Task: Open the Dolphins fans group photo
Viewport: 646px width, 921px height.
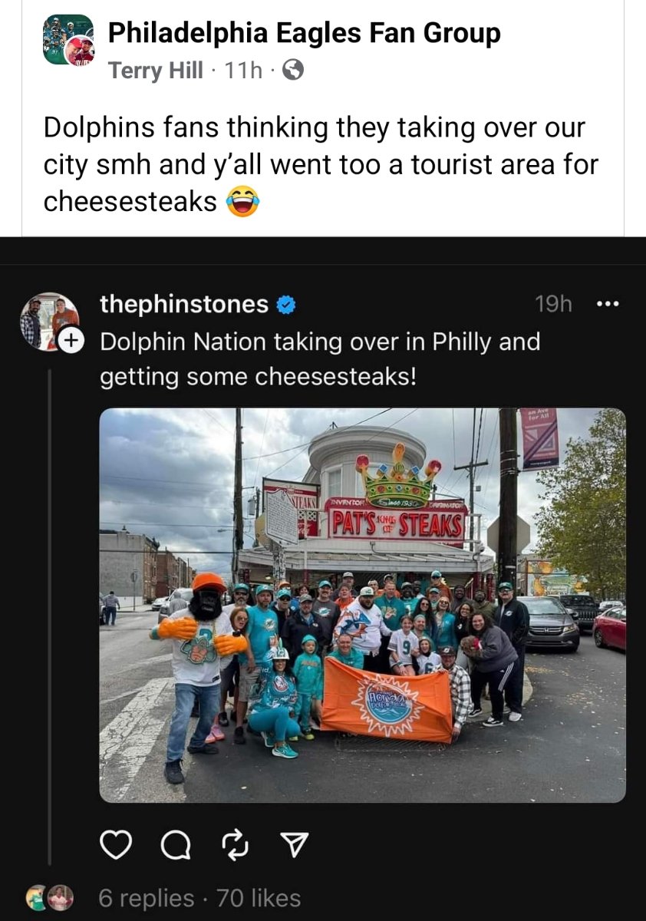Action: (x=362, y=605)
